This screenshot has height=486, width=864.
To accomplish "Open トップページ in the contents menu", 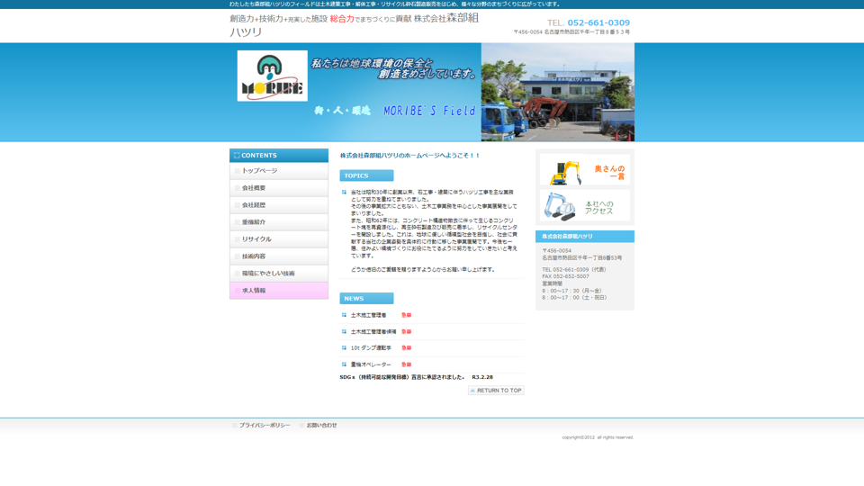I will pos(278,171).
